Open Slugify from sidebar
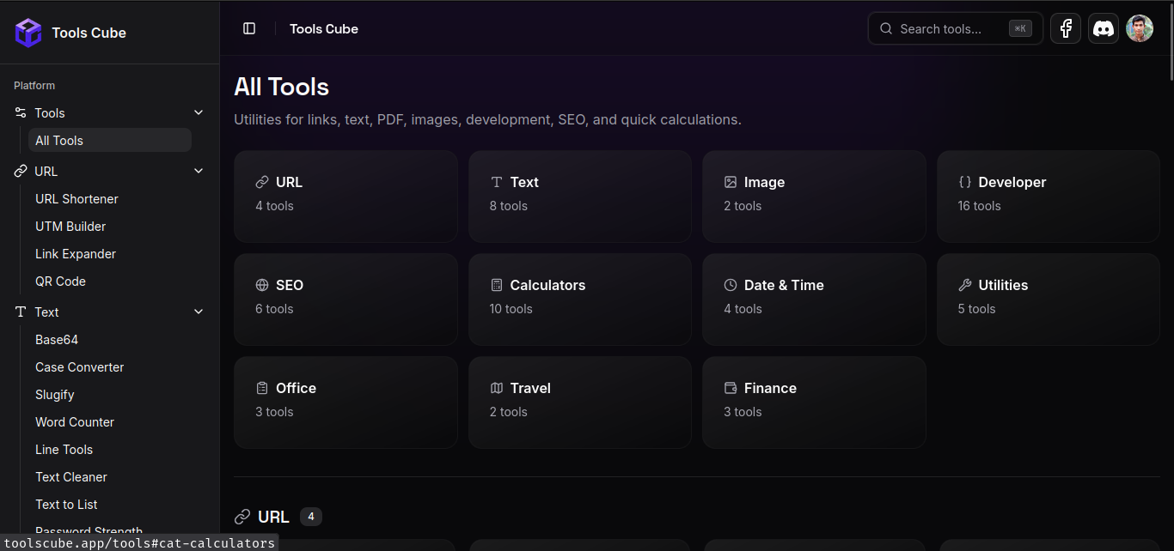Image resolution: width=1174 pixels, height=551 pixels. [x=110, y=394]
